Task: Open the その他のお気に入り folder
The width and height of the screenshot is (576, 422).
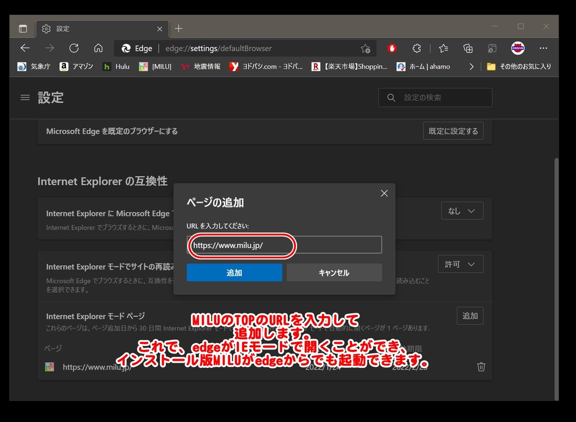Action: click(x=519, y=66)
